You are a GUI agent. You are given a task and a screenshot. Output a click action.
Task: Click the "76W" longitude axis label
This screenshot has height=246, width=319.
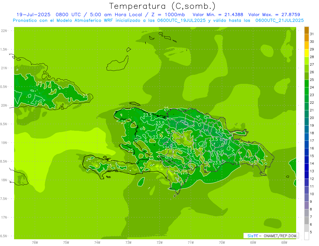tap(35, 243)
